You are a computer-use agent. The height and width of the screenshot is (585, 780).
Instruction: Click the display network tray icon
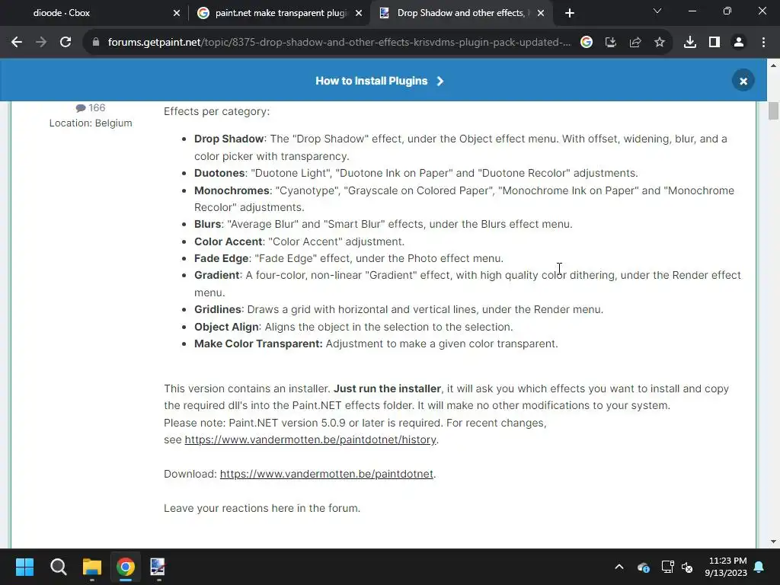667,567
